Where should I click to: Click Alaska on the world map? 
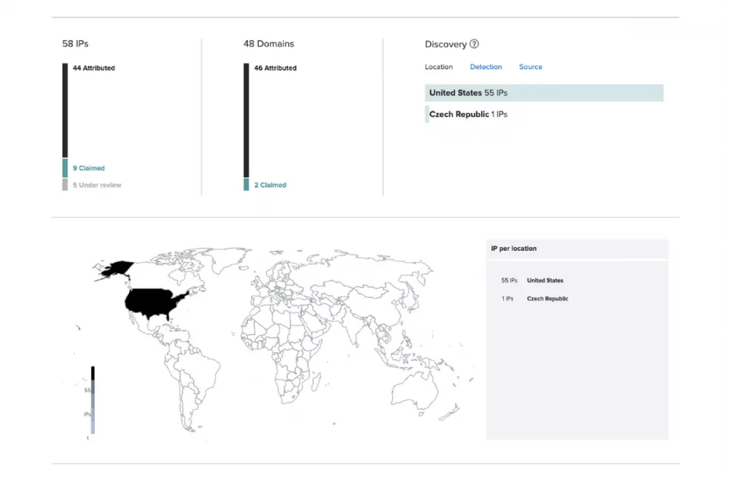[x=114, y=269]
